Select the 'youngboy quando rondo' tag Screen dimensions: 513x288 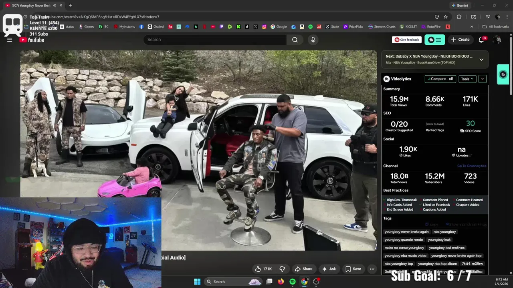404,240
